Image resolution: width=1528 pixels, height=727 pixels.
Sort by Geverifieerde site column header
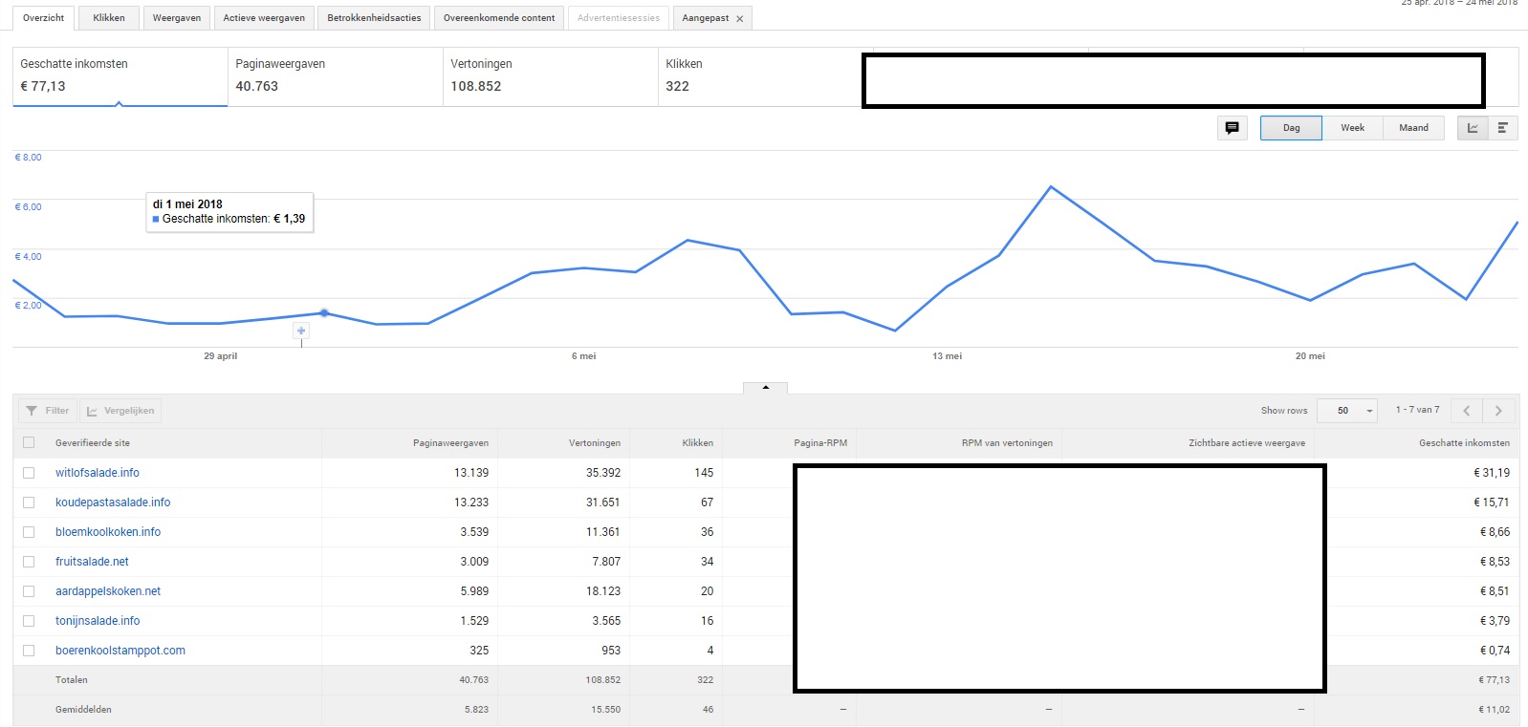click(x=93, y=443)
